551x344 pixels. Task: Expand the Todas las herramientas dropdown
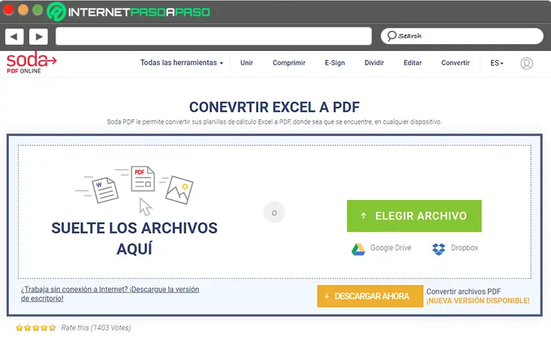click(x=182, y=63)
